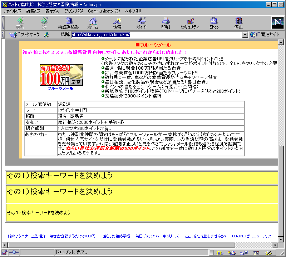The height and width of the screenshot is (257, 286).
Task: Open the OJIJI.NETがリニューアル!! link
Action: pyautogui.click(x=251, y=236)
